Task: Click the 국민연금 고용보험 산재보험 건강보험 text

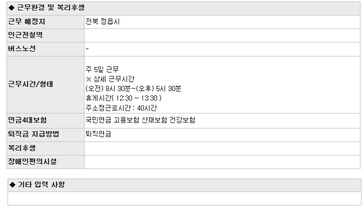Action: (140, 120)
